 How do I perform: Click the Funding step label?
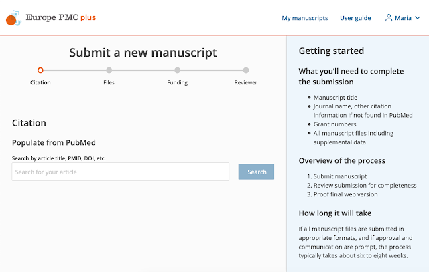coord(177,83)
